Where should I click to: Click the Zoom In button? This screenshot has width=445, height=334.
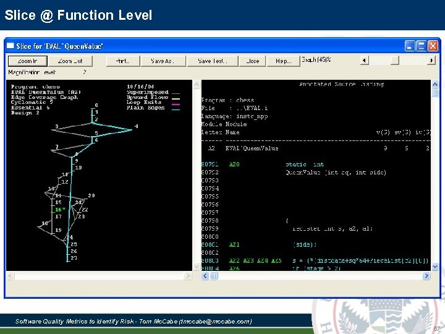click(x=28, y=61)
